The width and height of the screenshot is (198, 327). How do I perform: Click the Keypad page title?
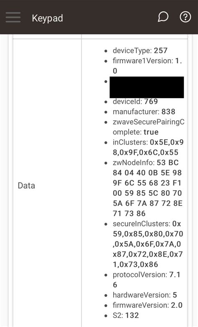click(47, 18)
